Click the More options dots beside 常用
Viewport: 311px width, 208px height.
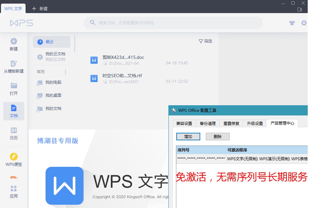pos(66,72)
